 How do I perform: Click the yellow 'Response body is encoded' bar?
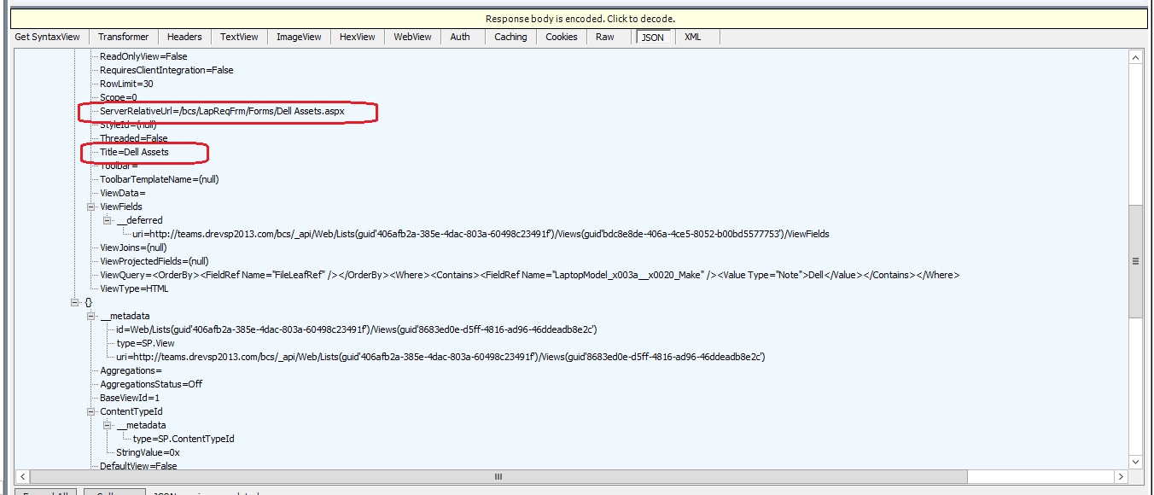pos(580,19)
